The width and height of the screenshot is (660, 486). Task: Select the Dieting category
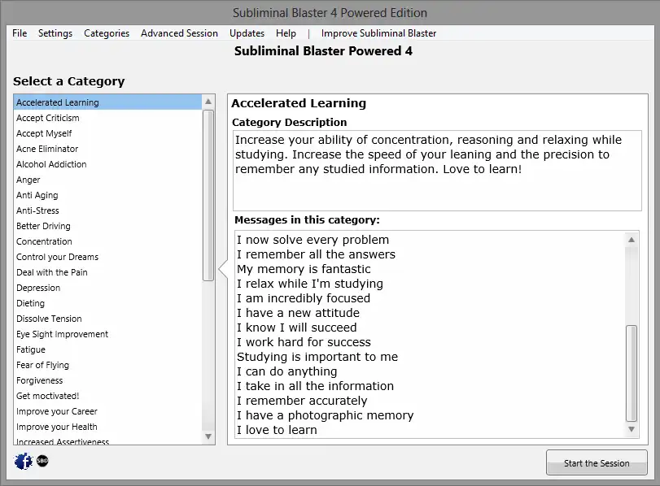[x=107, y=303]
